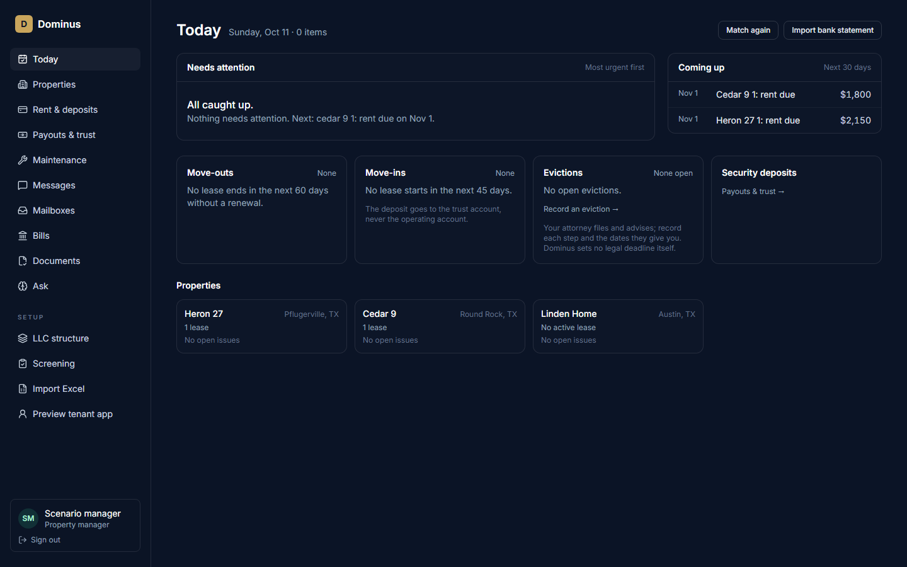Click the Messages chat bubble icon
The image size is (907, 567).
click(x=23, y=185)
